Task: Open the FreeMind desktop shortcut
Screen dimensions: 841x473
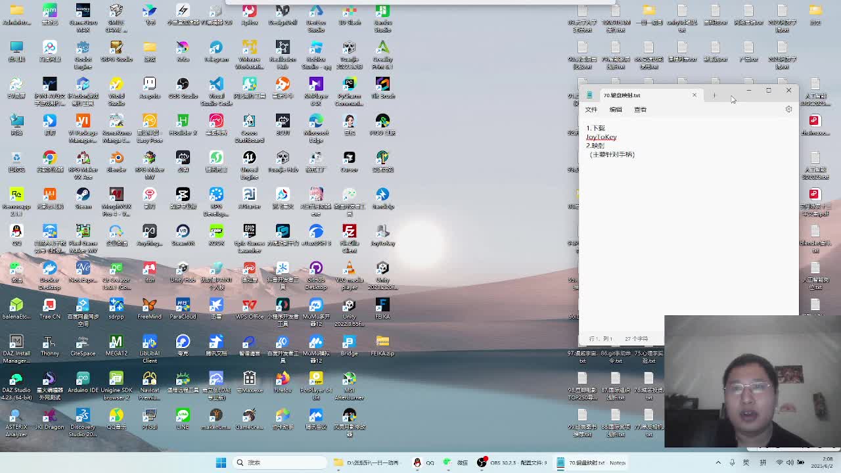Action: coord(150,309)
